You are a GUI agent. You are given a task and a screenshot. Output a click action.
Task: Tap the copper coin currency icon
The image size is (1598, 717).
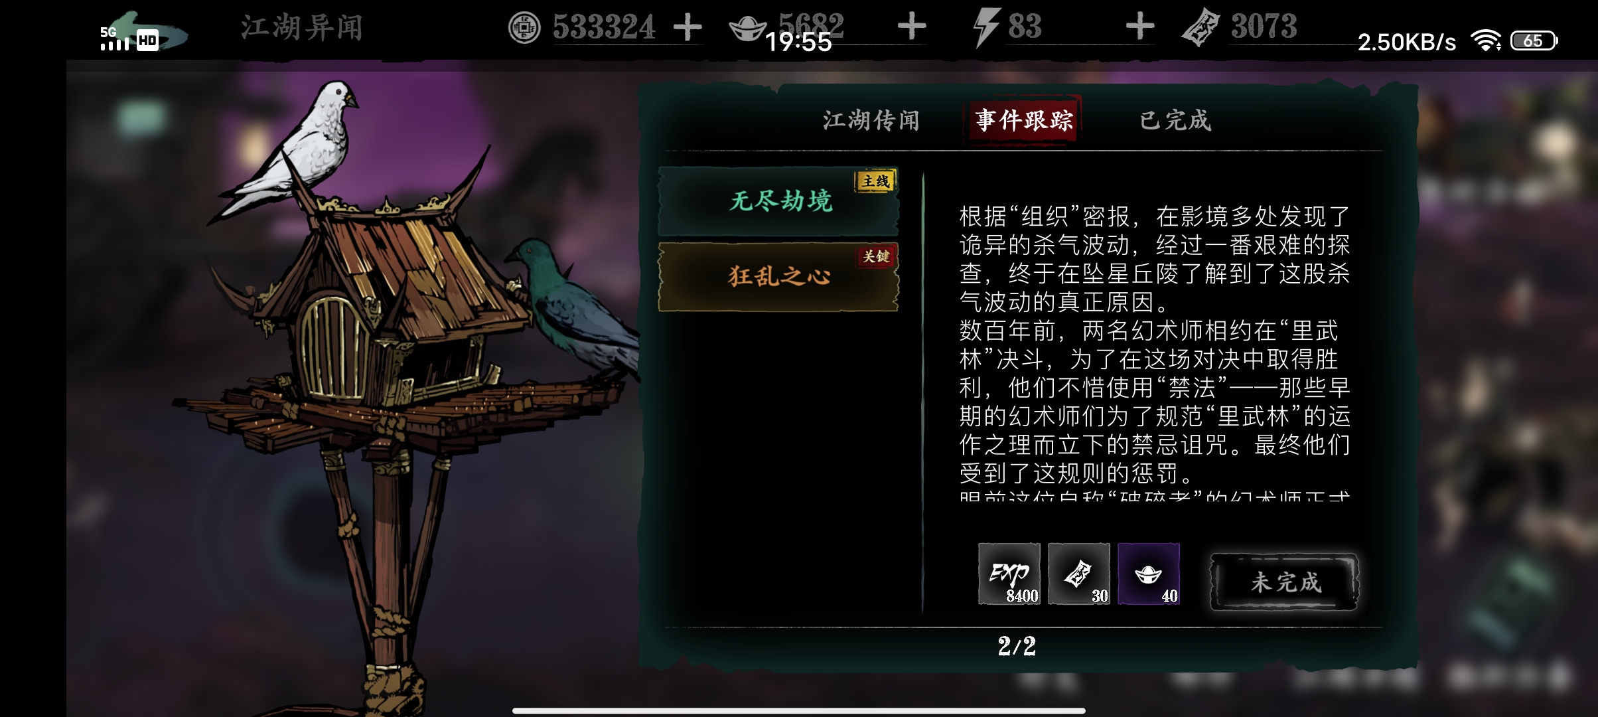pyautogui.click(x=524, y=28)
